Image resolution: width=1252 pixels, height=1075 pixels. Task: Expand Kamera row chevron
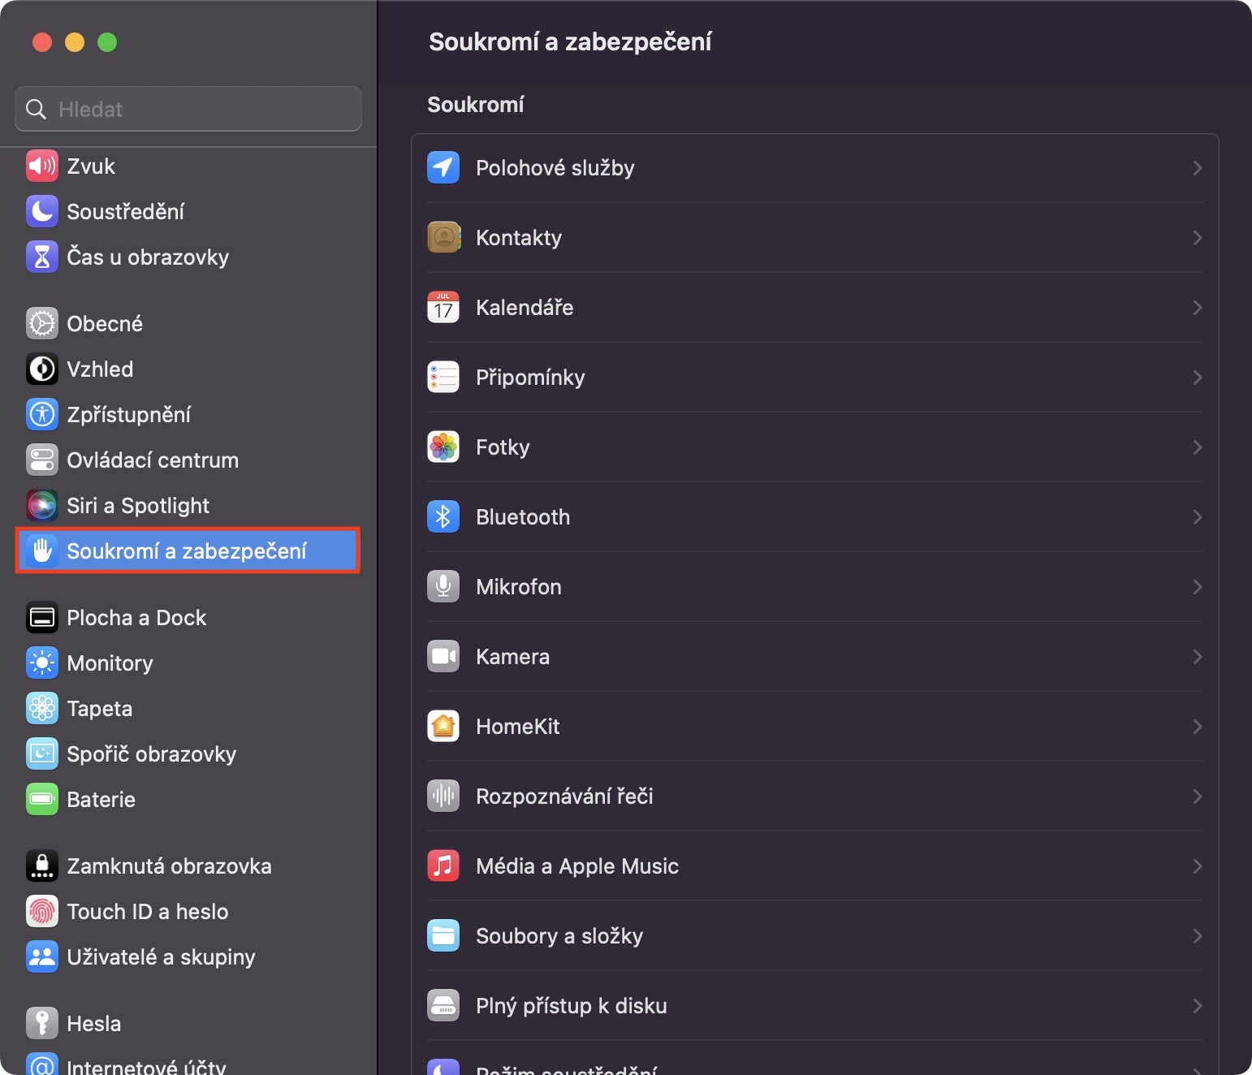(x=1197, y=657)
